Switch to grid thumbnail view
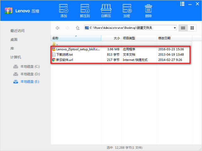Viewport: 202px width, 151px height. [192, 28]
